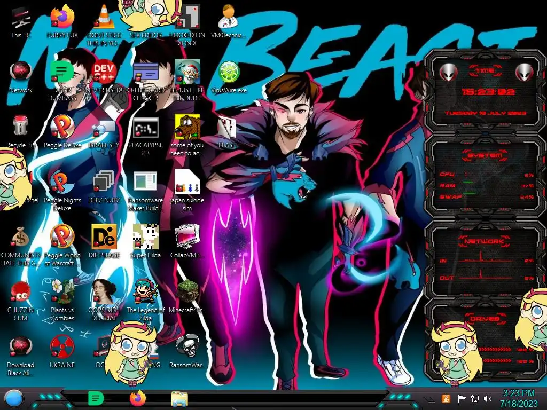Open the taskbar clock showing 3:23 PM

519,398
